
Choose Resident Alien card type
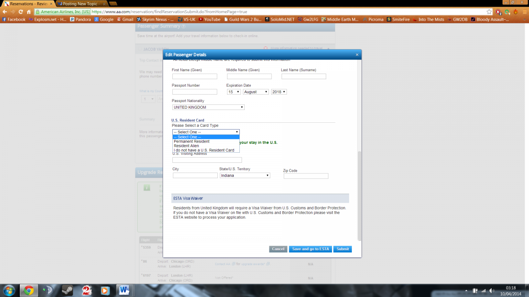(206, 146)
